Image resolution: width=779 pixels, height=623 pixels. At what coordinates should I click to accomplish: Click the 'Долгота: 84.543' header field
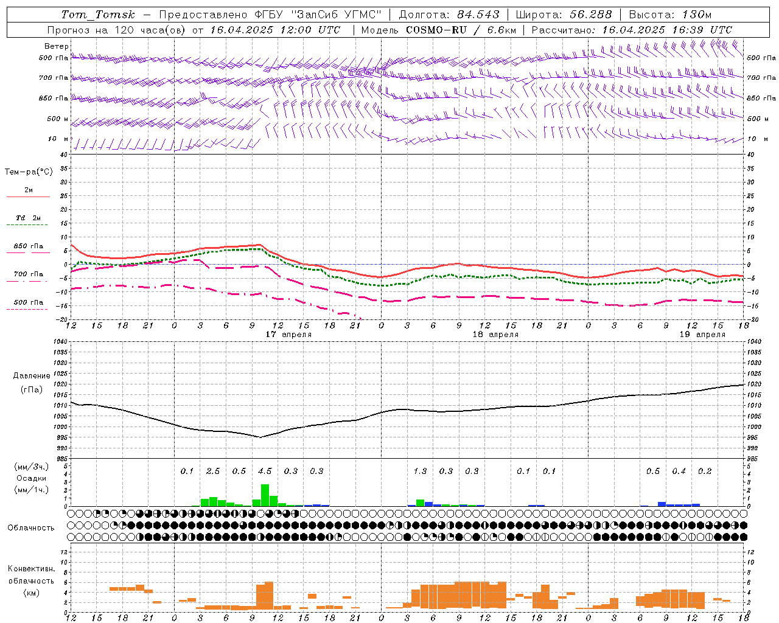coord(449,15)
